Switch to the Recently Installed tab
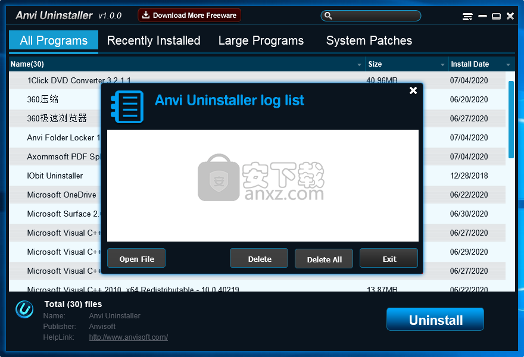Screen dimensions: 524x357 154,40
